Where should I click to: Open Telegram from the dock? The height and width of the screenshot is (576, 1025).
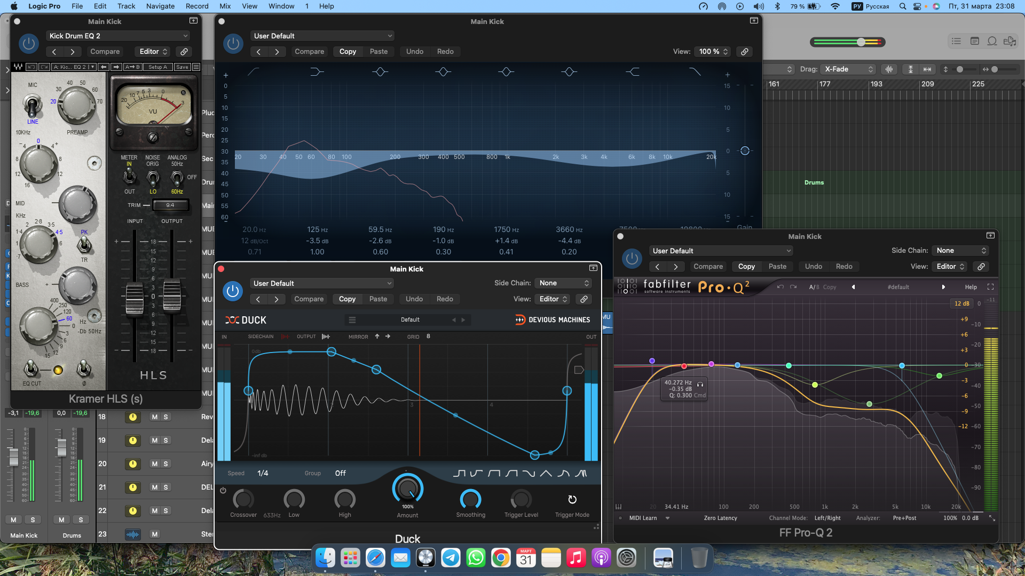pos(451,558)
